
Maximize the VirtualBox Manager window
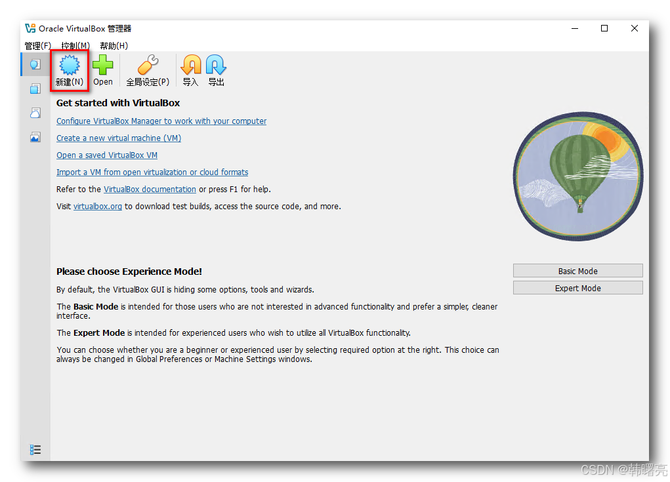point(604,28)
